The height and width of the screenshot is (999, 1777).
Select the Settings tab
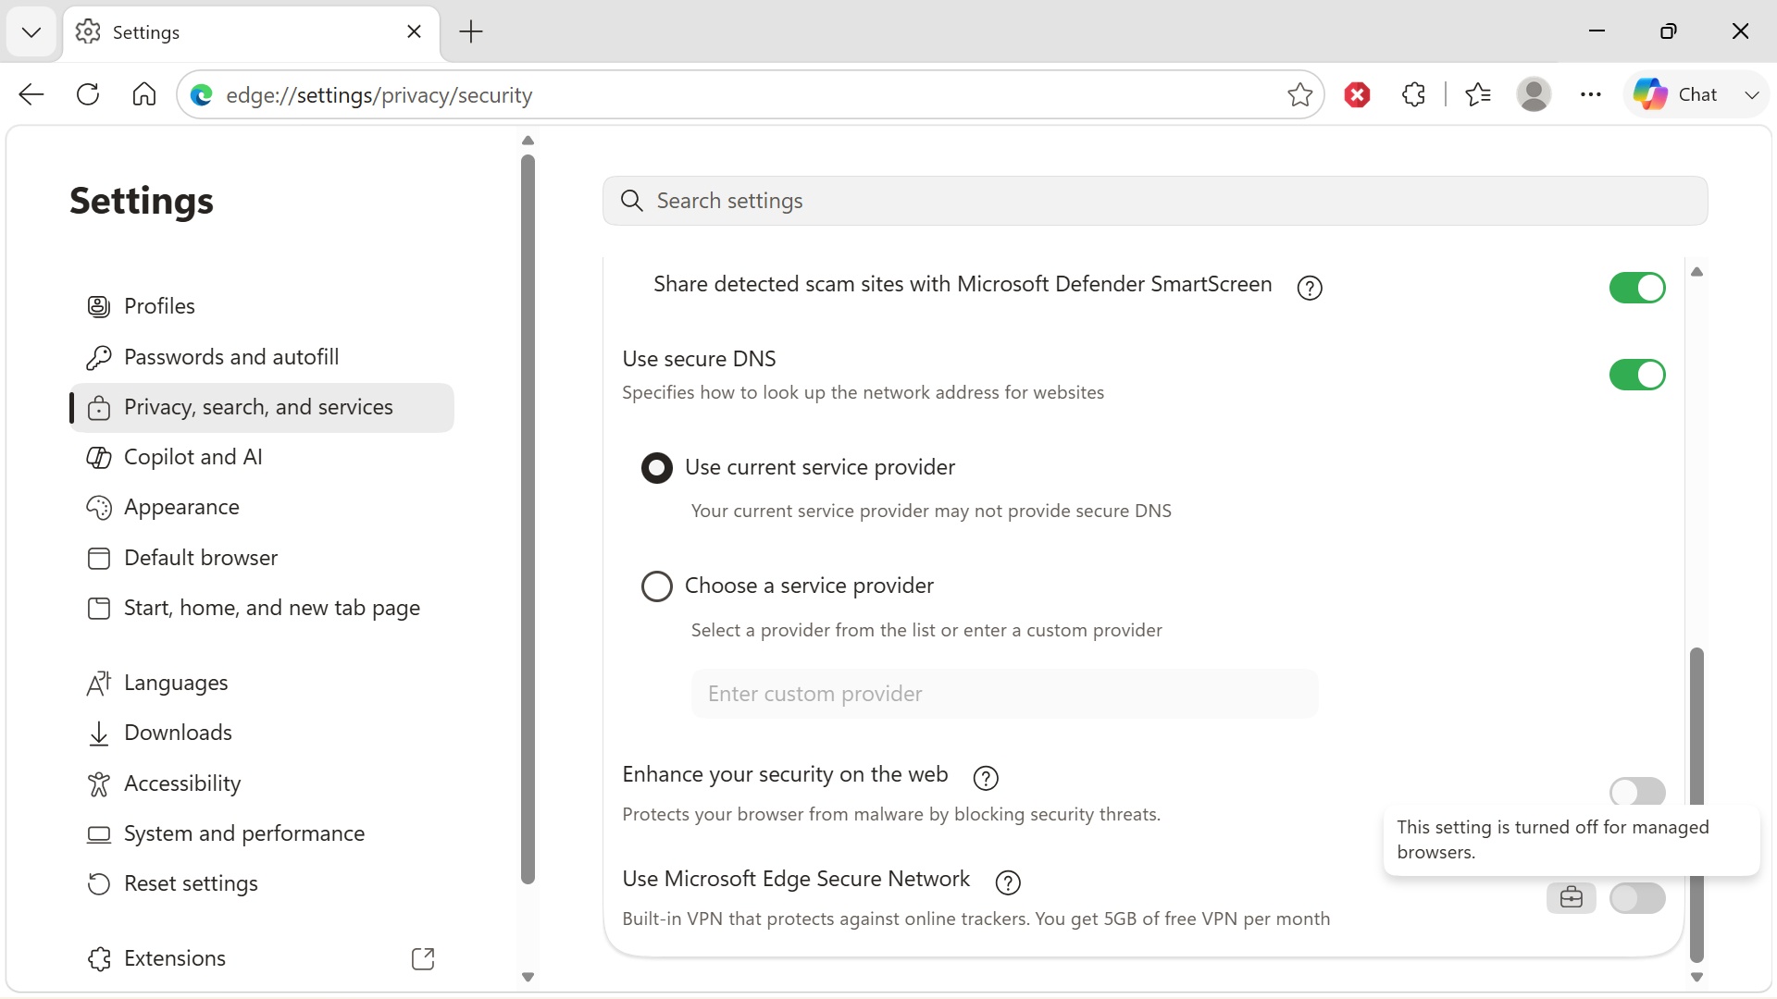251,32
